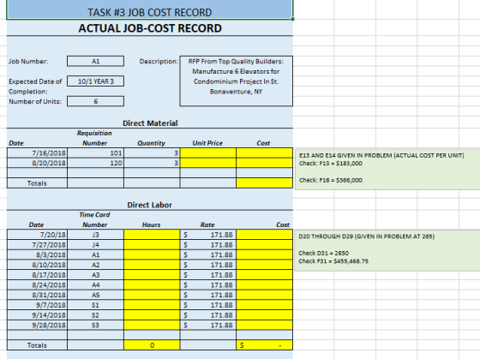This screenshot has height=359, width=480.
Task: Select the yellow Direct Material Totals cost cell
Action: (x=265, y=183)
